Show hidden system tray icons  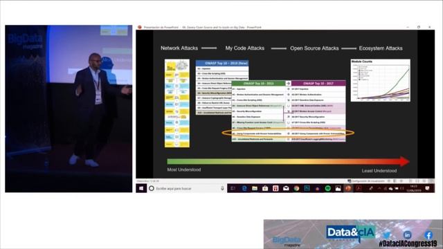(379, 188)
